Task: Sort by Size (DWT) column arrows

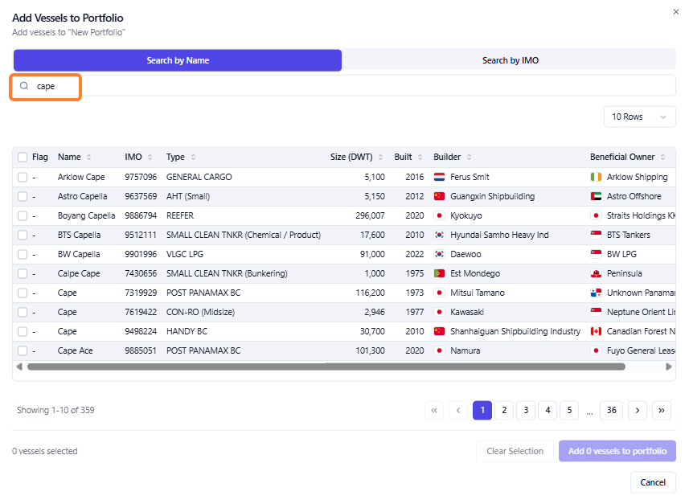Action: click(x=380, y=158)
